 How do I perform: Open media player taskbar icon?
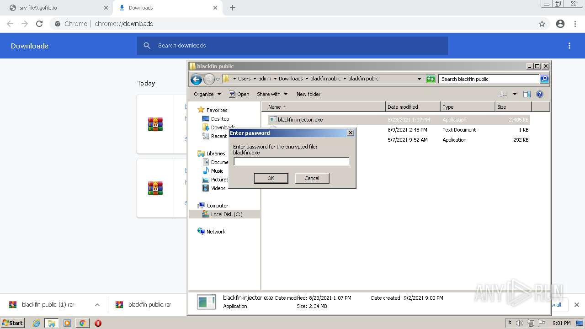tap(67, 323)
